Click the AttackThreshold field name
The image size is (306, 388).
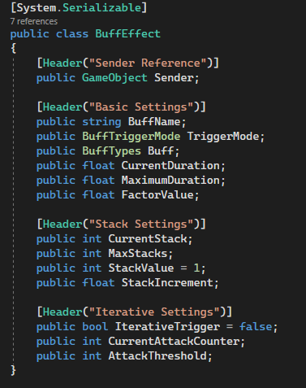(x=157, y=356)
